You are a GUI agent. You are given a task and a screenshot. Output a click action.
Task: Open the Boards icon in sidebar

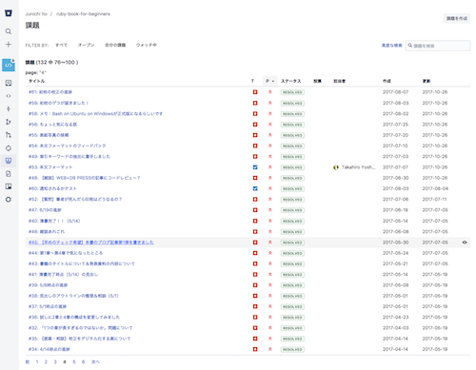9,186
